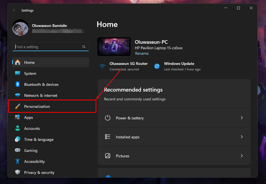Open Time & language settings
The height and width of the screenshot is (184, 266).
(51, 139)
